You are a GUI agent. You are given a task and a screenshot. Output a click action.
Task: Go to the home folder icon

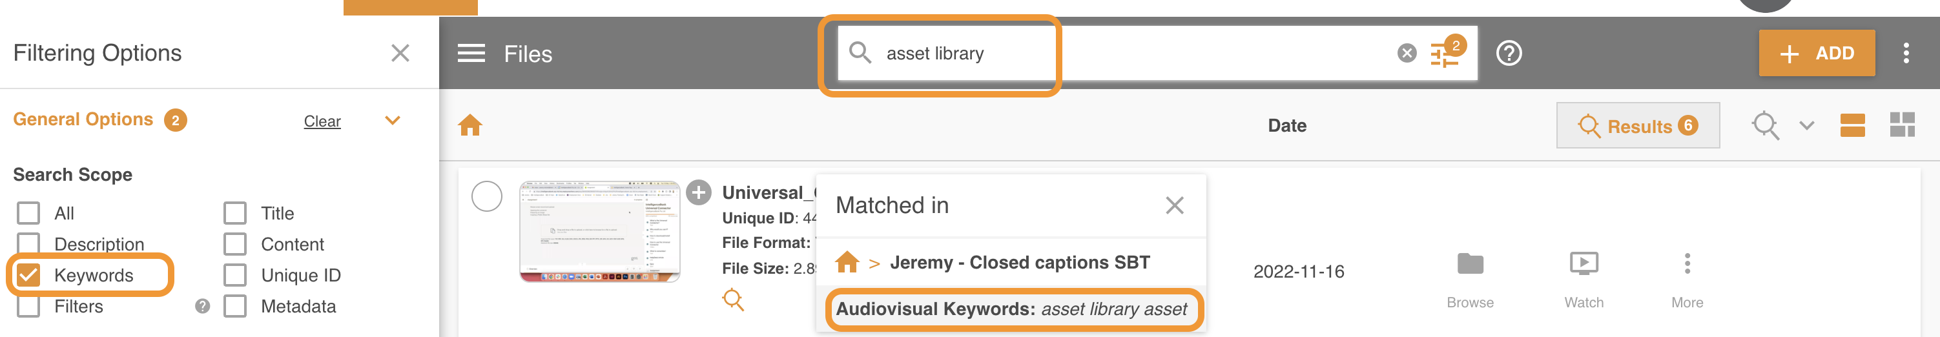[x=470, y=125]
